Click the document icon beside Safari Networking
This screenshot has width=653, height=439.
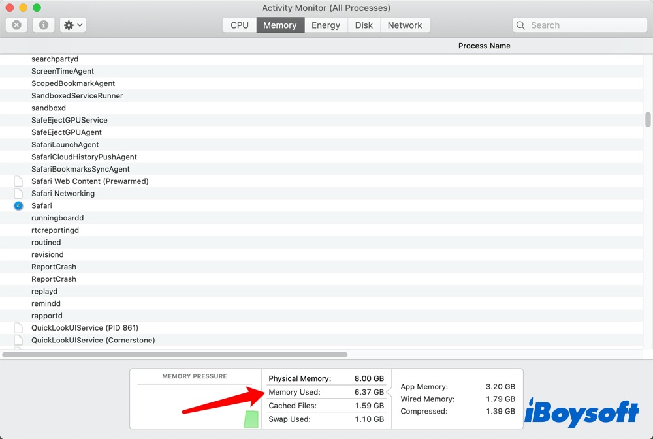[x=18, y=193]
